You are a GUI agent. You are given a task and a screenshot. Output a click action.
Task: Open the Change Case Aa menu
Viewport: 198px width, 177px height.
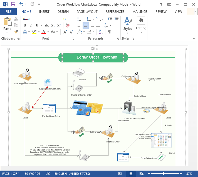point(54,32)
